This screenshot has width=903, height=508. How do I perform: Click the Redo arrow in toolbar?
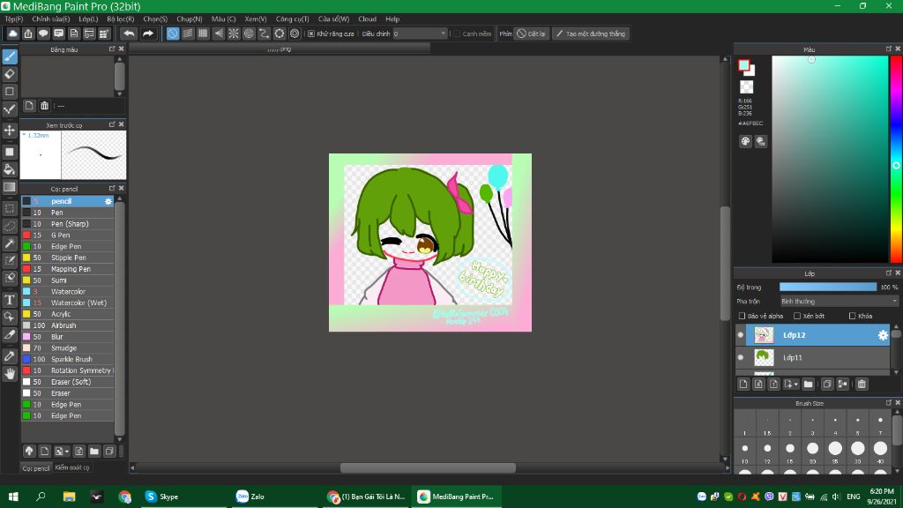[148, 34]
